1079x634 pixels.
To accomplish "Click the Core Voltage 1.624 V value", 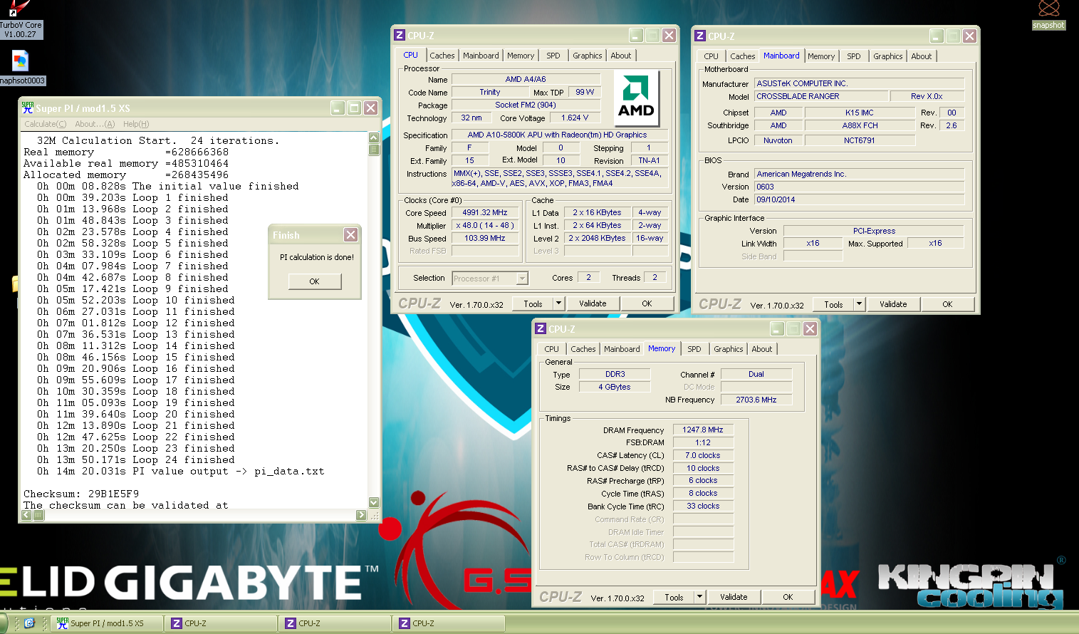I will pyautogui.click(x=575, y=118).
